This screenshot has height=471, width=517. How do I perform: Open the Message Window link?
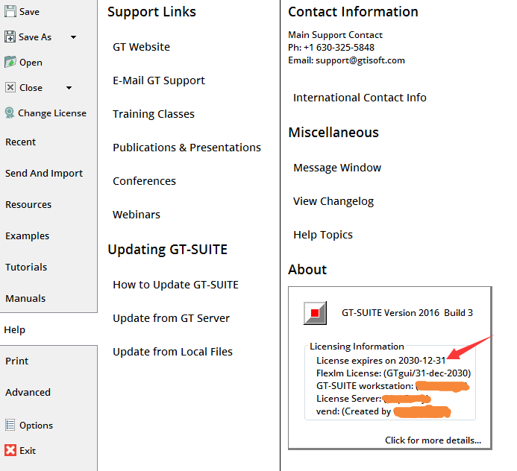point(337,168)
